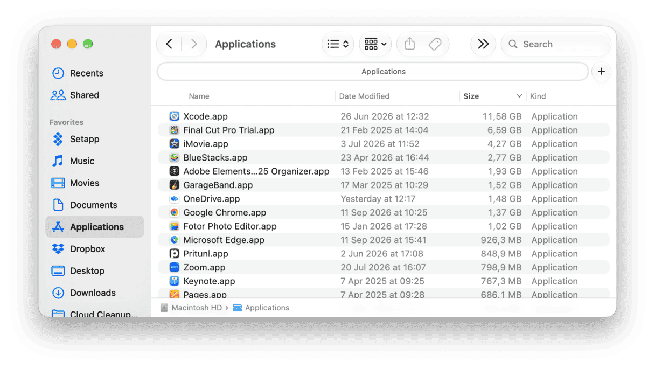Open the list view options dropdown
Viewport: 655px width, 368px height.
tap(338, 44)
